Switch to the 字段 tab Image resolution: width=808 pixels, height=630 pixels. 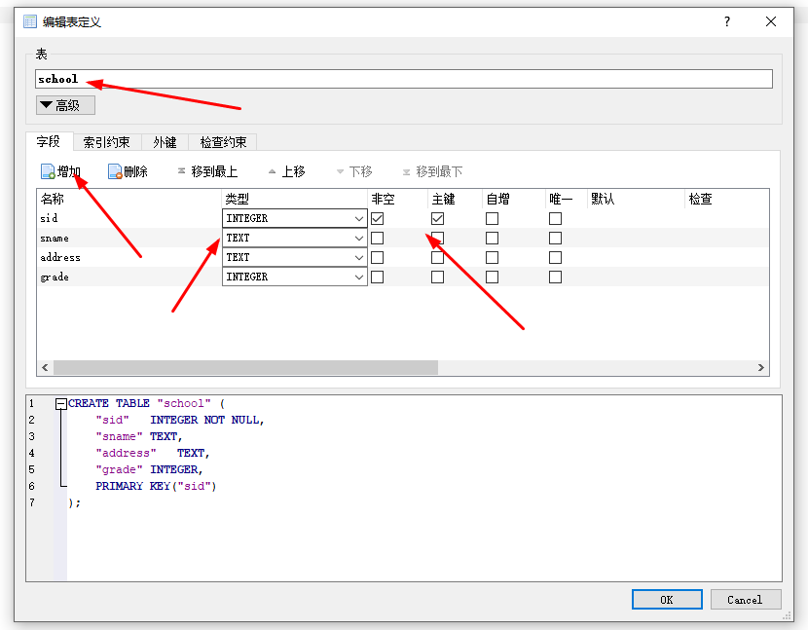pyautogui.click(x=49, y=141)
